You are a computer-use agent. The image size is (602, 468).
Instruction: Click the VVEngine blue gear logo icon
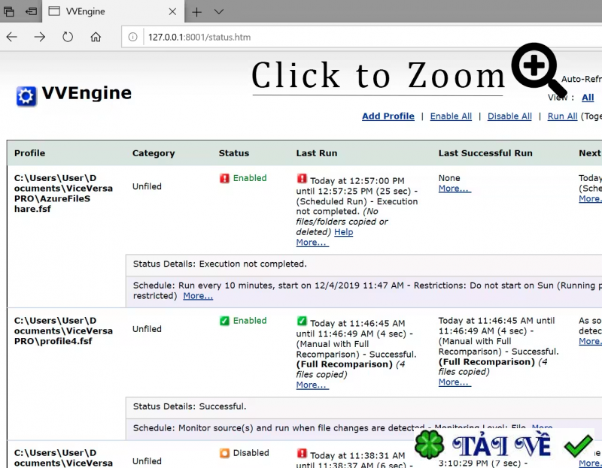coord(25,95)
